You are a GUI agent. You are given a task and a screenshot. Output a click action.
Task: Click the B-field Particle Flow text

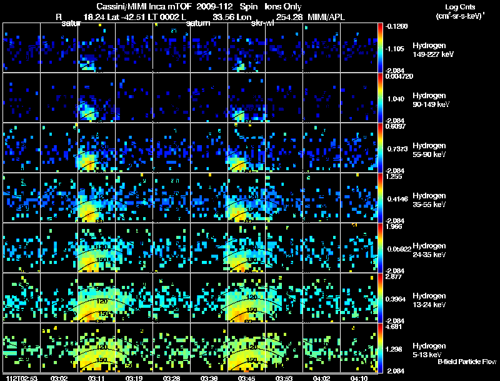tap(467, 362)
